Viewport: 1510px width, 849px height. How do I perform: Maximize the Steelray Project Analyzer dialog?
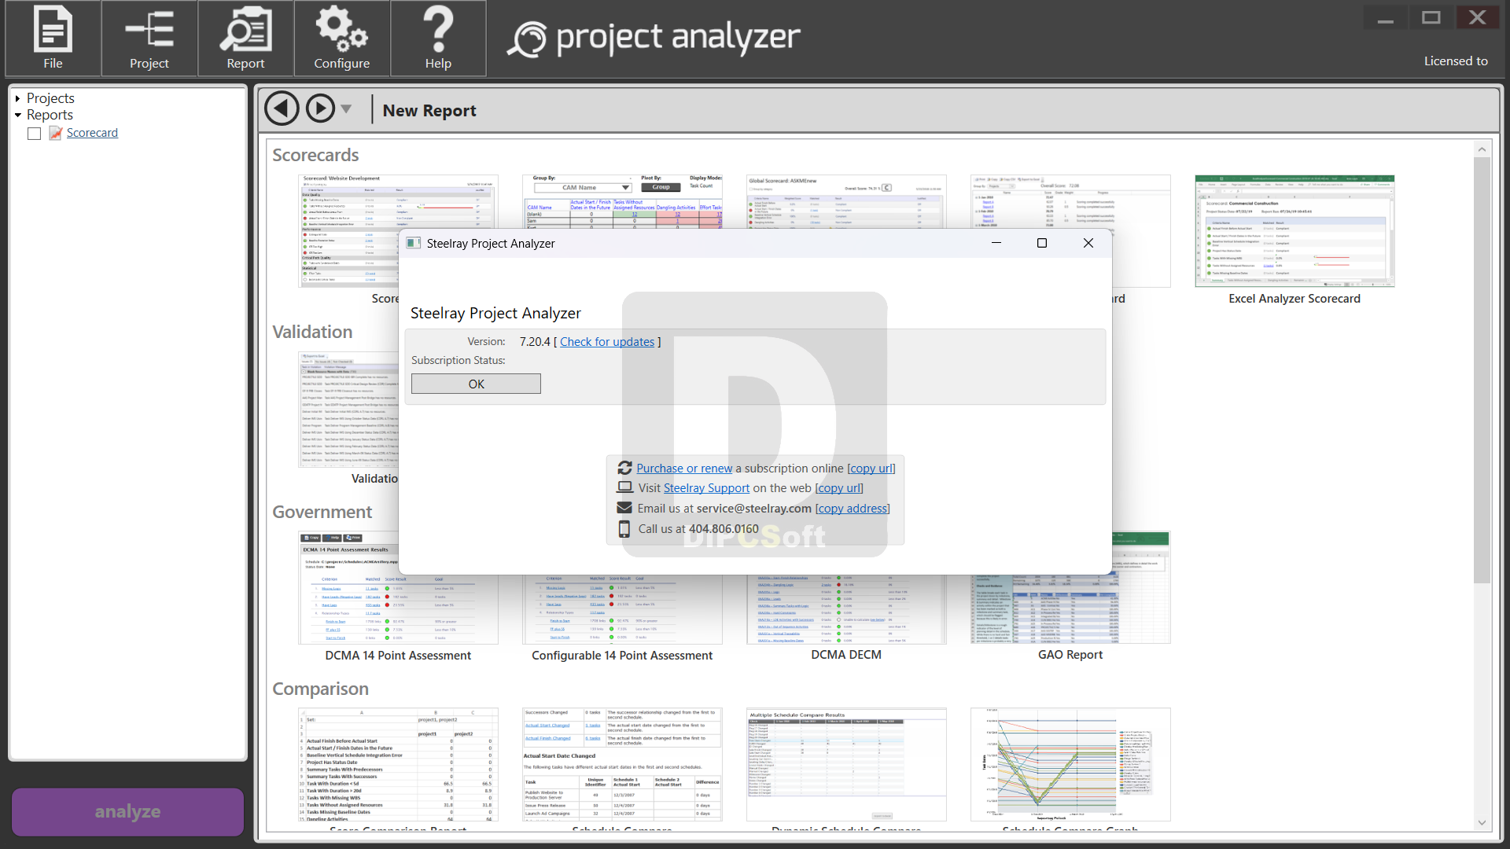click(x=1042, y=243)
